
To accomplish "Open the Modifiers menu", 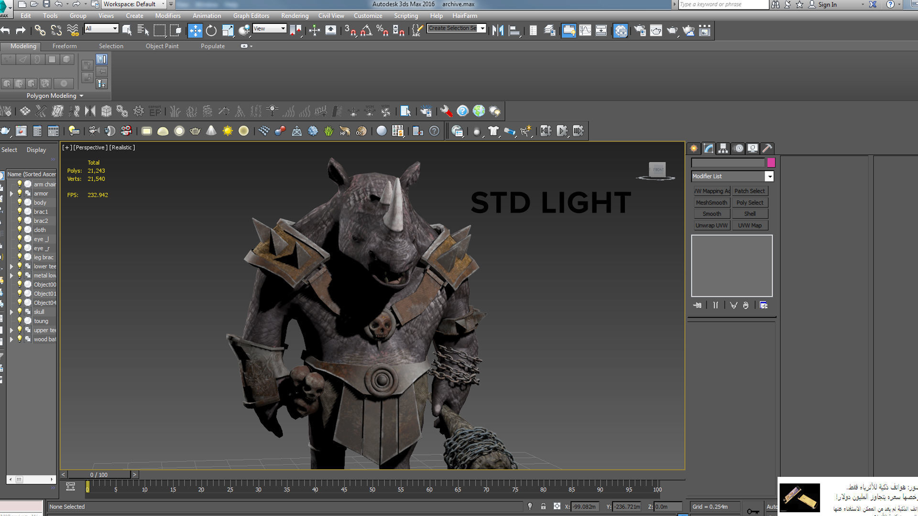I will [x=168, y=16].
